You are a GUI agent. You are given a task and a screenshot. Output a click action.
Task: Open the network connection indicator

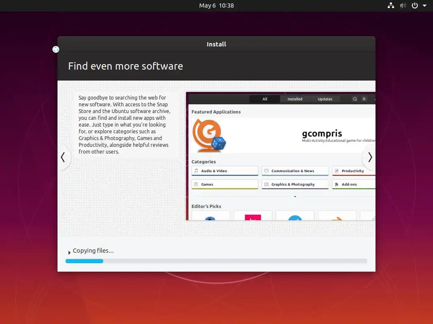pos(391,5)
